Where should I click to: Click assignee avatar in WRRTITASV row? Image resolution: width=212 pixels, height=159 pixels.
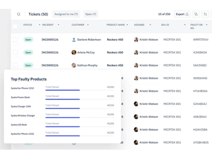136,39
